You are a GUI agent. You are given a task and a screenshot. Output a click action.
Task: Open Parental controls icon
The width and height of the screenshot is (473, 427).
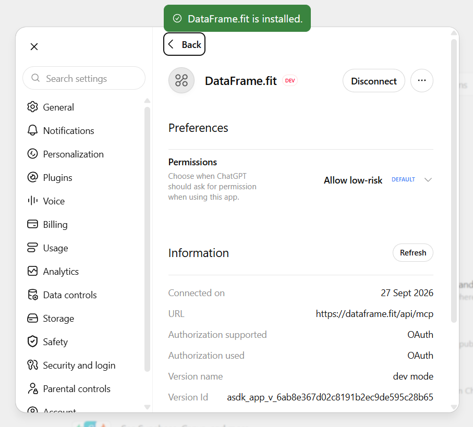tap(32, 388)
